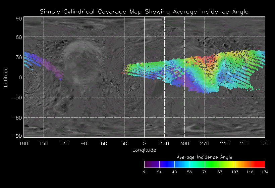The height and width of the screenshot is (188, 275).
Task: Click the legend value '56'
Action: pos(189,172)
